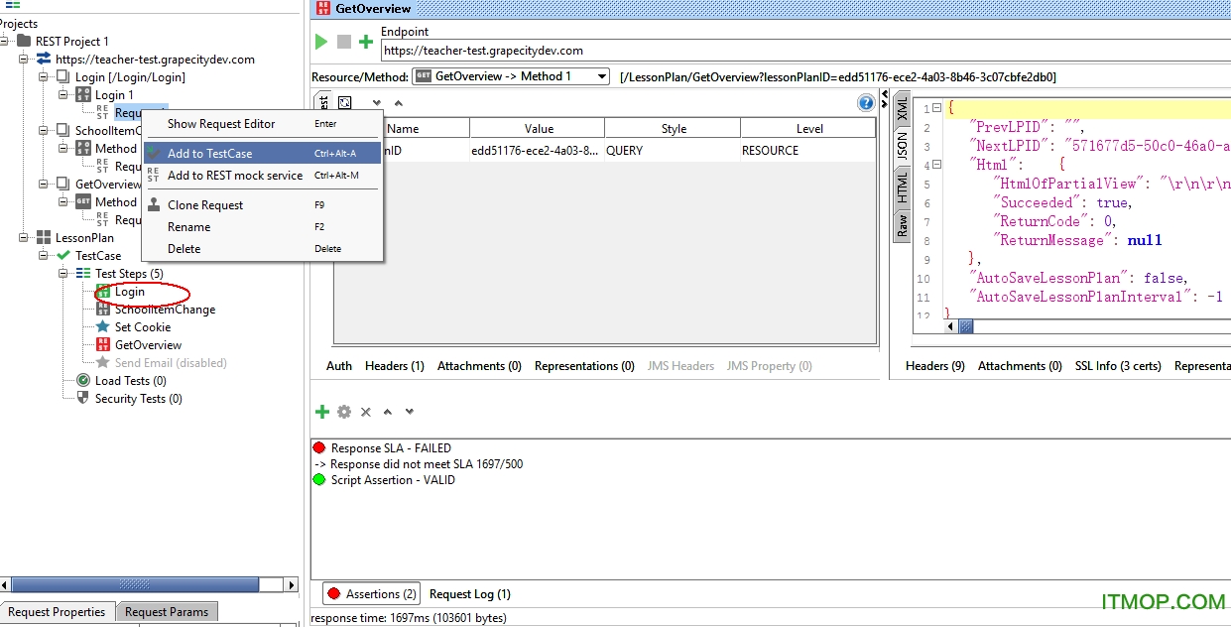Move parameter up arrow above table
Image resolution: width=1231 pixels, height=627 pixels.
click(398, 102)
